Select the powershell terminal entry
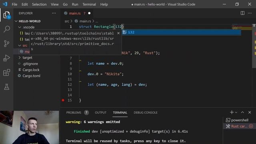The width and height of the screenshot is (256, 144). [x=237, y=120]
